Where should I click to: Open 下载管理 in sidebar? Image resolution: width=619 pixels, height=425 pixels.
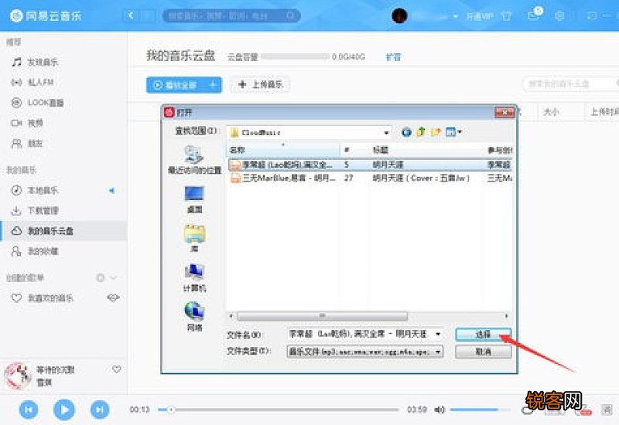[x=35, y=210]
